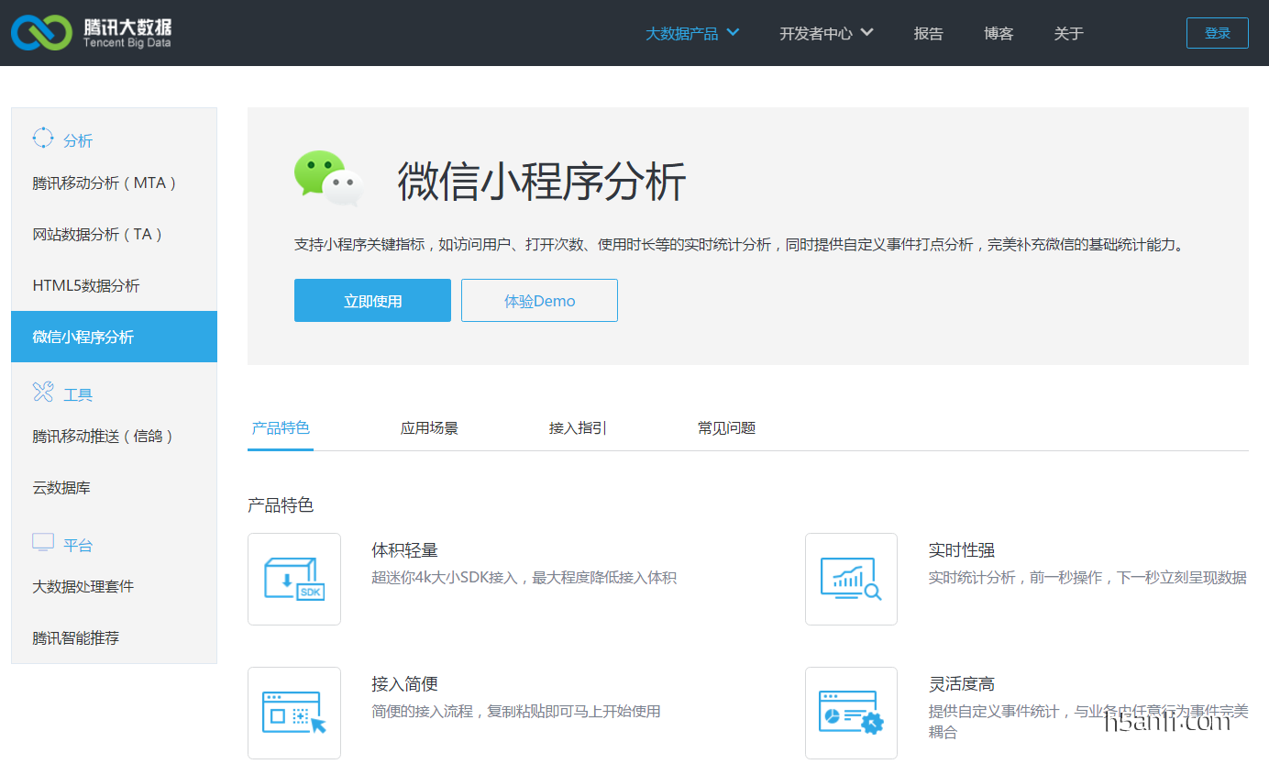
Task: Click the Tencent Big Data infinity logo
Action: click(41, 33)
